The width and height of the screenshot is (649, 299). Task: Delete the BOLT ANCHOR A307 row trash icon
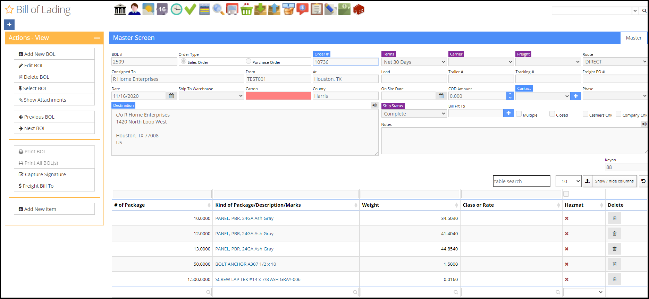614,264
